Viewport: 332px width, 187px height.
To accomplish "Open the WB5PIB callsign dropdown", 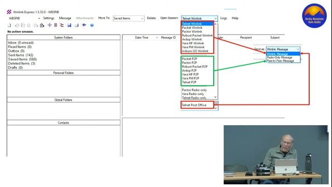I will pos(39,18).
